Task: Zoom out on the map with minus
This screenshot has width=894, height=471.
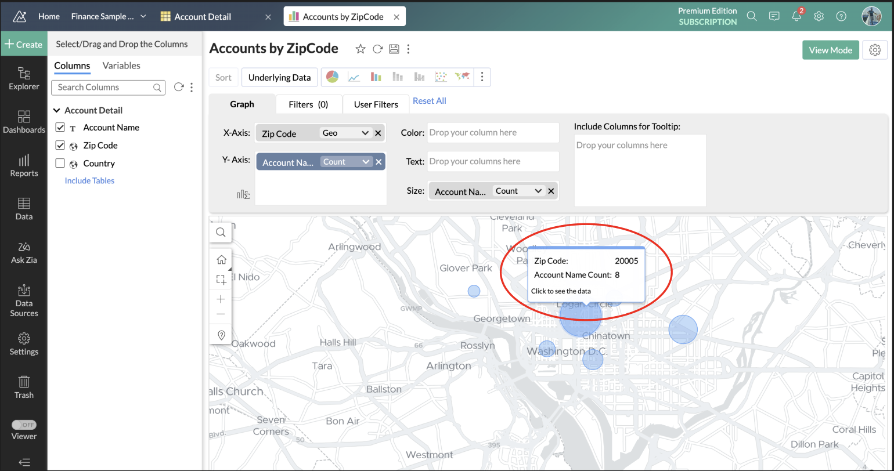Action: pos(221,314)
